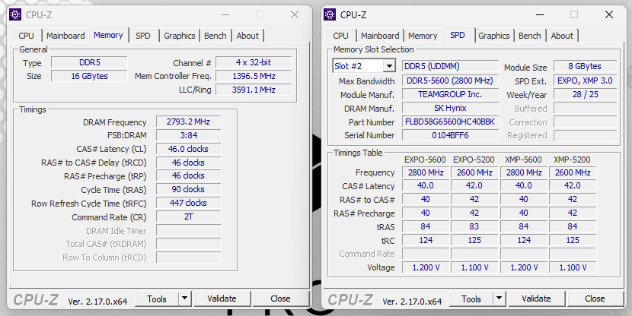Click EXPO-5200 tRAS value 83

pyautogui.click(x=474, y=227)
